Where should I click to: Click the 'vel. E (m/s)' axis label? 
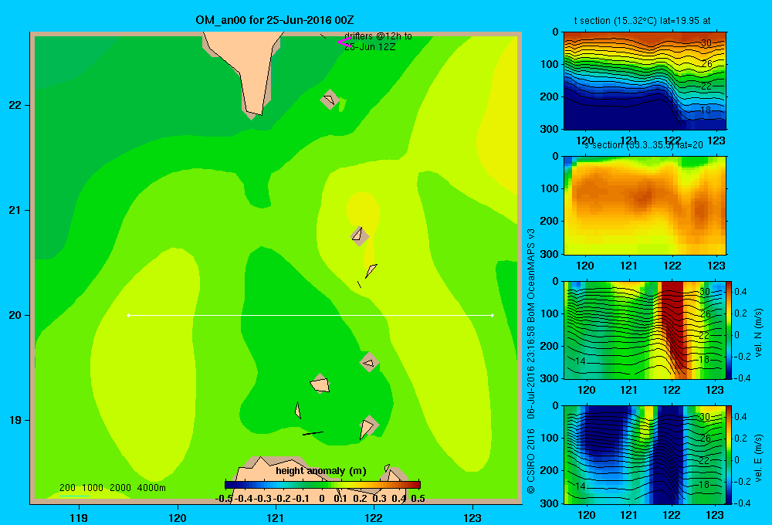tap(758, 458)
